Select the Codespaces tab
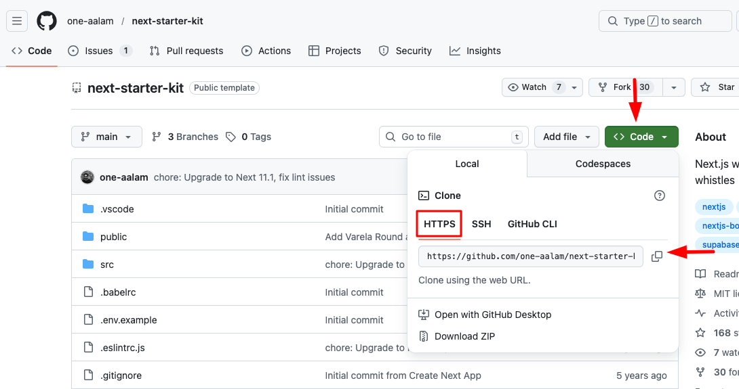This screenshot has height=389, width=739. [x=603, y=164]
